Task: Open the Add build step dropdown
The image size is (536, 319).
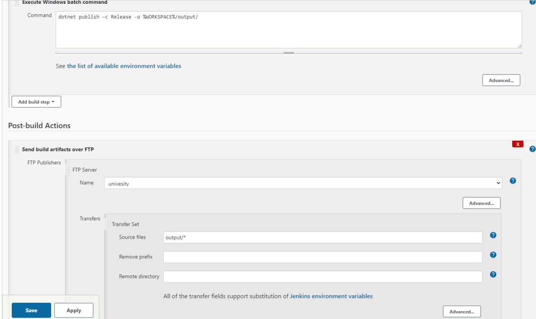Action: click(36, 102)
